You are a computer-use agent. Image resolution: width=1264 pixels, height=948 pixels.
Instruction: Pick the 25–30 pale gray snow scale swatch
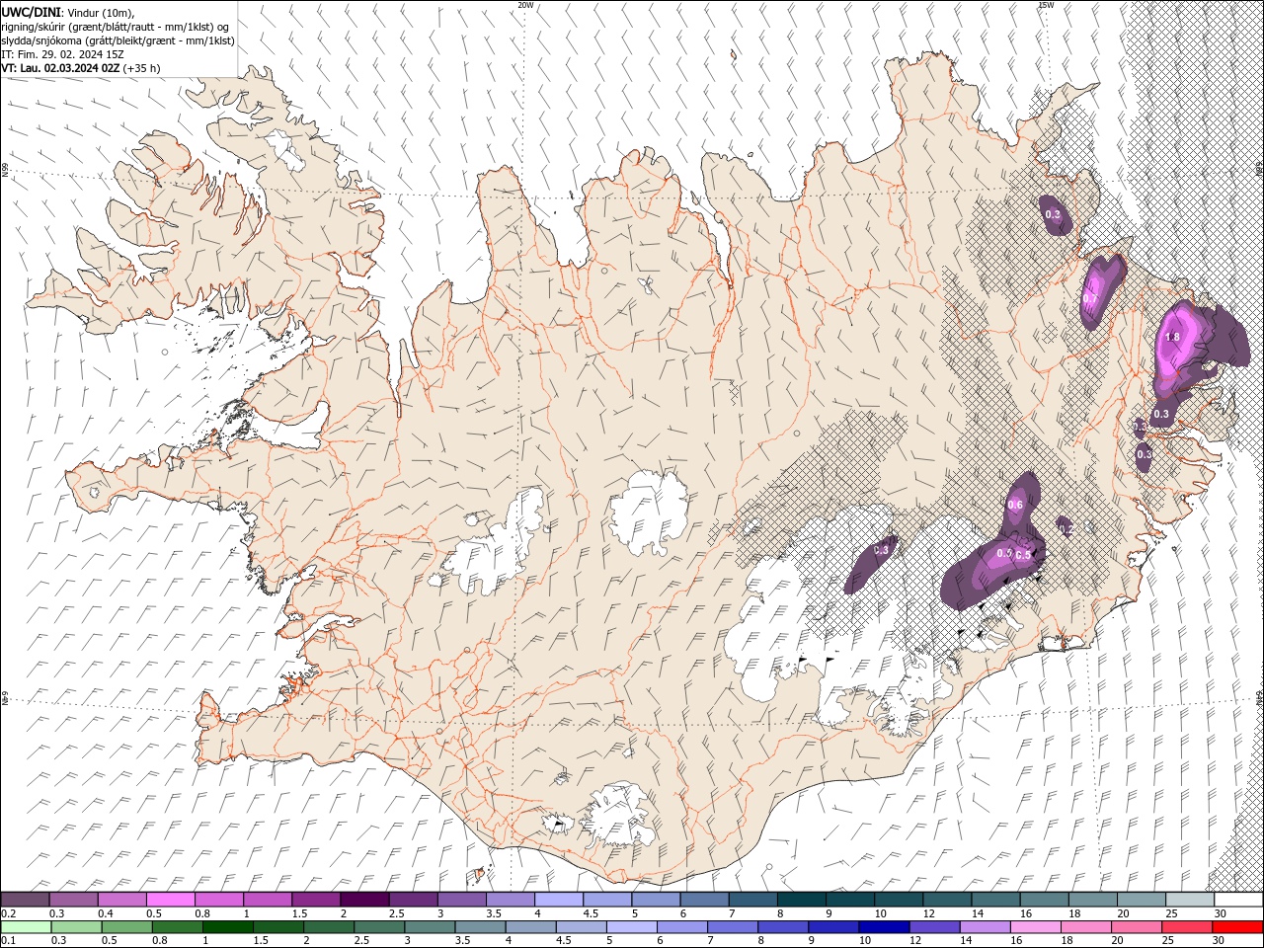1190,900
